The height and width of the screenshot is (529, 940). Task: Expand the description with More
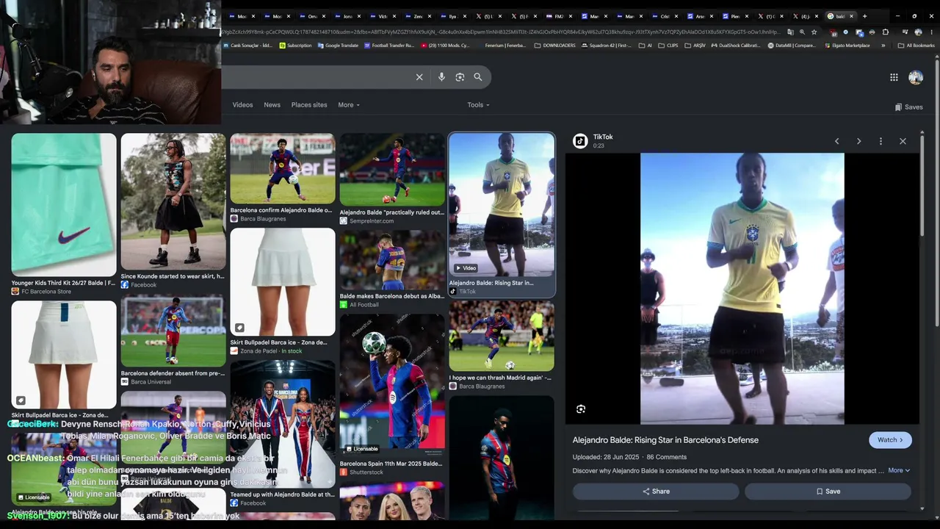[899, 470]
